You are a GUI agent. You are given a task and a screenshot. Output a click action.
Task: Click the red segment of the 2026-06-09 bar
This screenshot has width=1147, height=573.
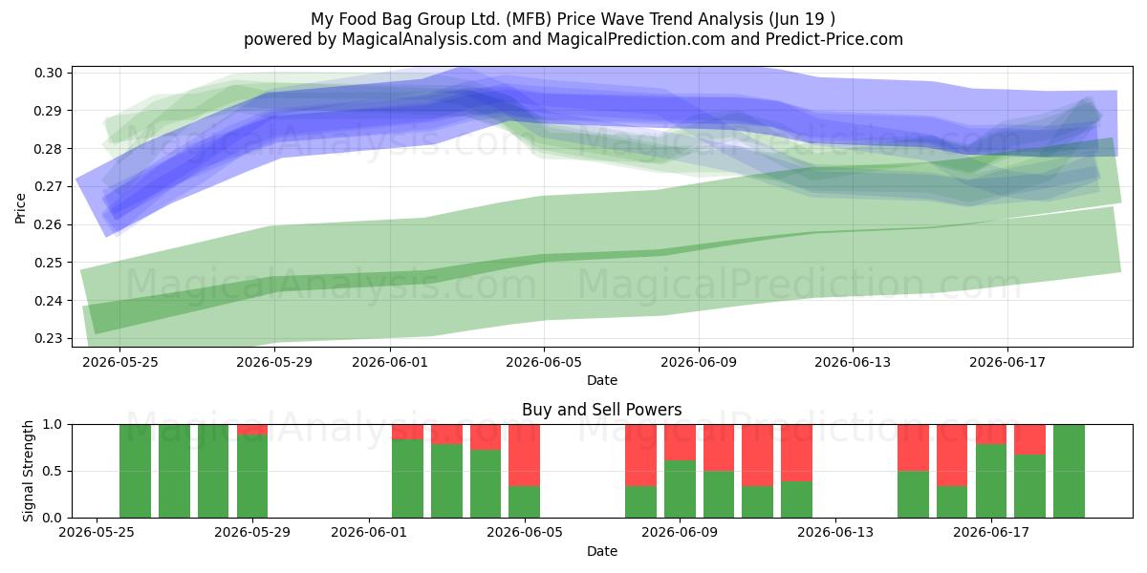coord(680,442)
